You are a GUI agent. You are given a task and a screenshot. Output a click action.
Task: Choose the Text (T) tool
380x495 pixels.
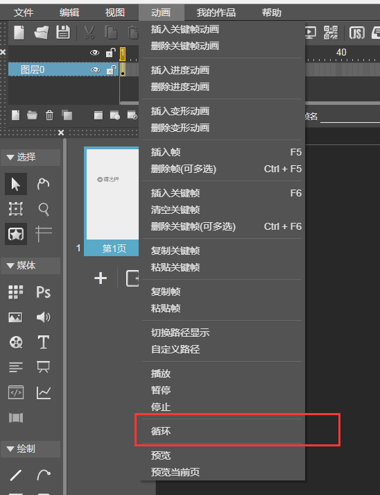coord(43,342)
